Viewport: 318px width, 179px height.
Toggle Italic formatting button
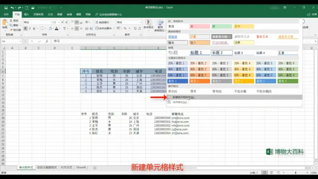pyautogui.click(x=30, y=28)
